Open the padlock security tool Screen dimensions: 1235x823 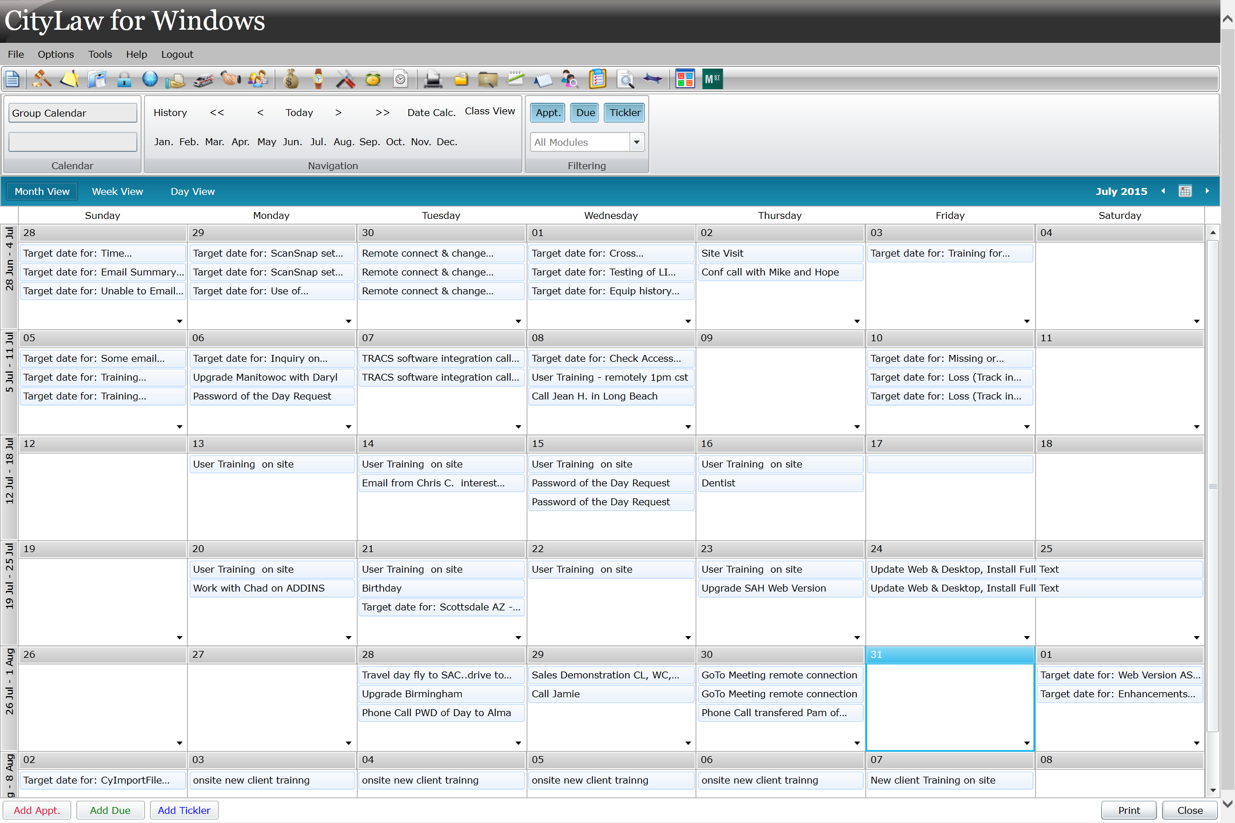click(x=125, y=79)
